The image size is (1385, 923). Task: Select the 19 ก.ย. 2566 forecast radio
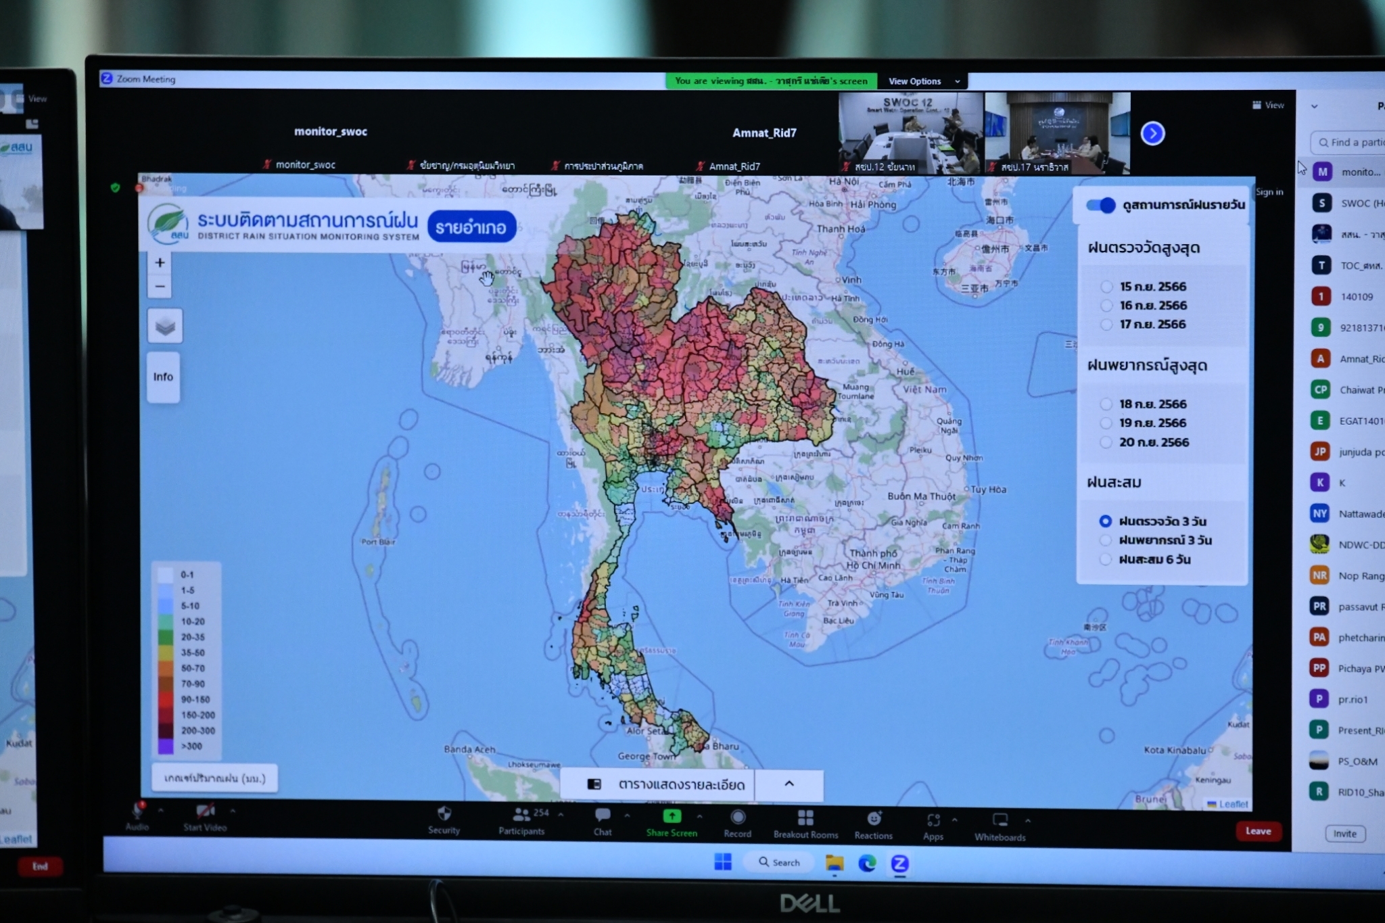coord(1106,423)
